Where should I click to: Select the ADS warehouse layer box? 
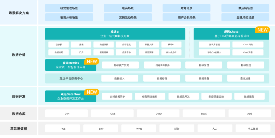[x=250, y=113]
